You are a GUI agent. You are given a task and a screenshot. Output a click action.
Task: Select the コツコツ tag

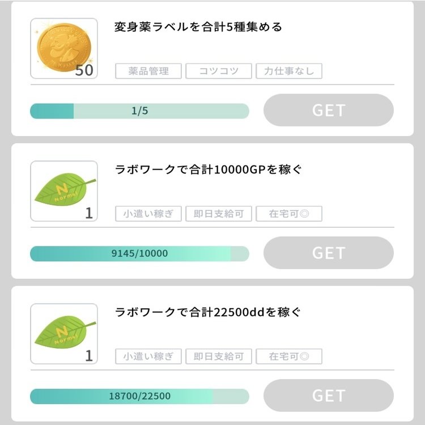(x=219, y=71)
